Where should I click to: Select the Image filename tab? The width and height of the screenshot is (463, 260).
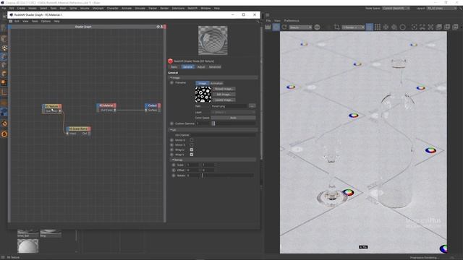coord(203,84)
